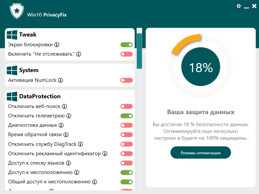Turn off the "Экран блокировки" toggle
The height and width of the screenshot is (194, 259).
click(127, 45)
